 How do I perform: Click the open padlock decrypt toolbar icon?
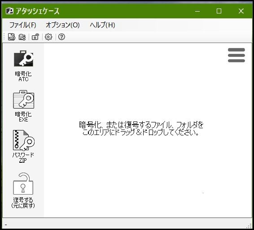(x=35, y=37)
